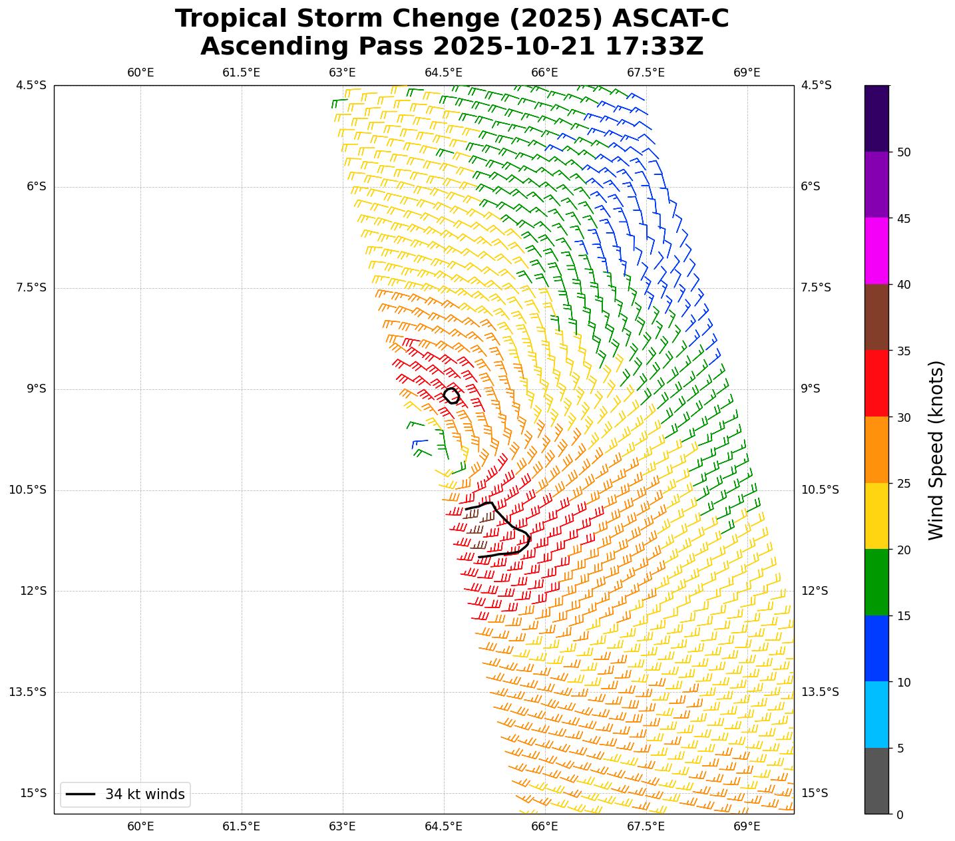Viewport: 955px width, 841px height.
Task: Click the large 34 kt contour near 11°S
Action: click(x=529, y=536)
